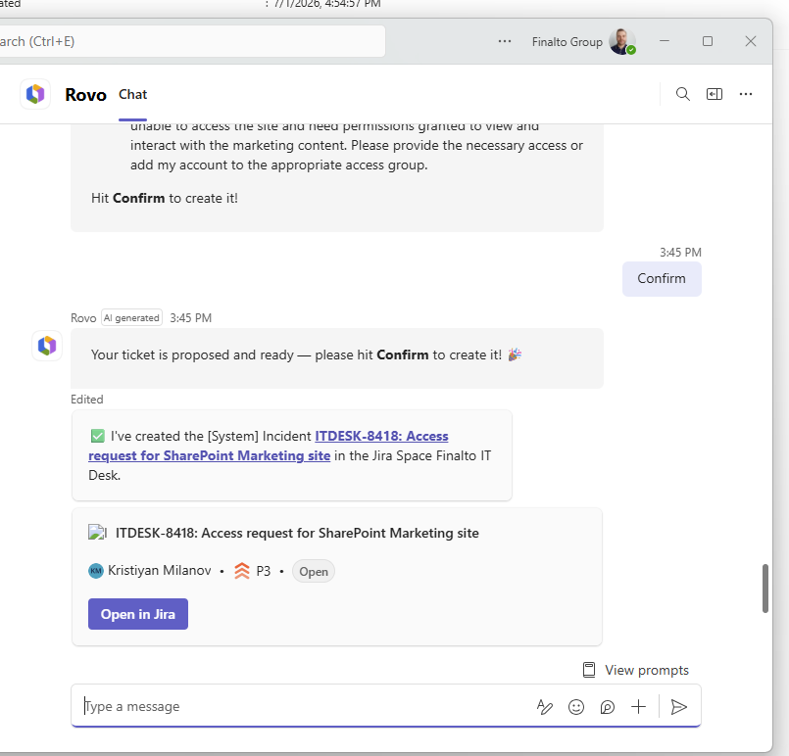789x756 pixels.
Task: Open the message formatting options
Action: pos(544,707)
